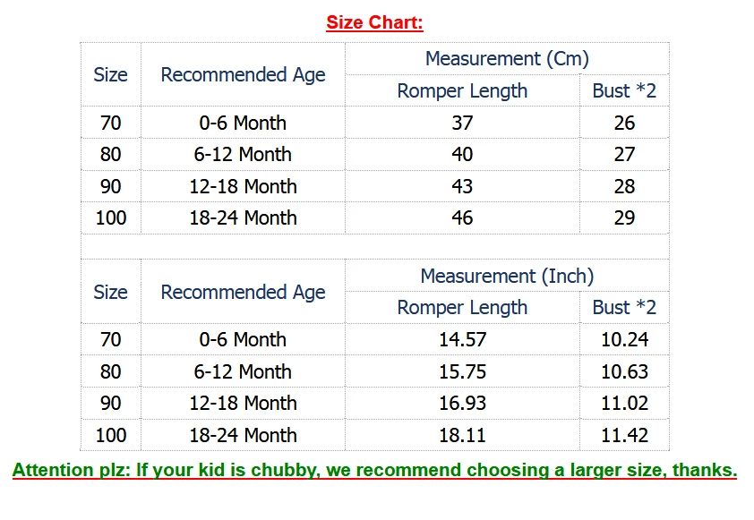Image resolution: width=754 pixels, height=520 pixels.
Task: Select bust value 29
Action: pyautogui.click(x=624, y=217)
